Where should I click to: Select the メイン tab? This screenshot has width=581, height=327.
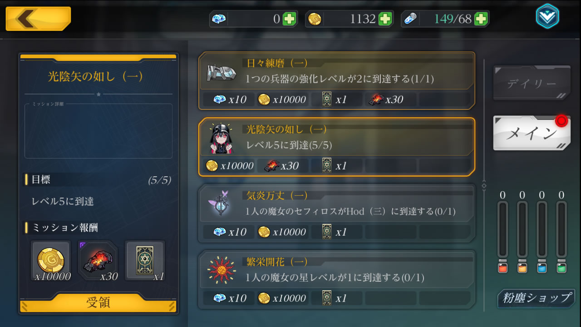pyautogui.click(x=532, y=133)
